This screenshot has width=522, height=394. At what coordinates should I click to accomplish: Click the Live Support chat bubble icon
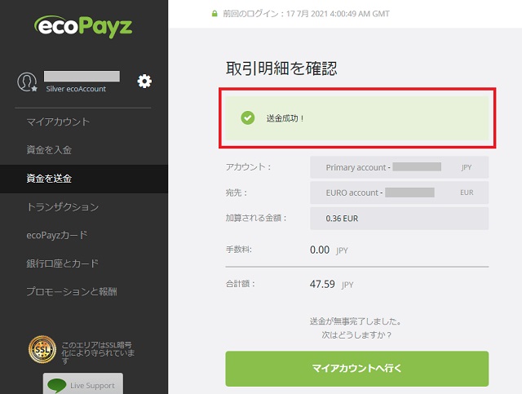[x=56, y=384]
